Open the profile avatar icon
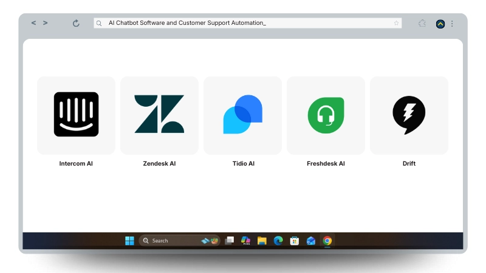The height and width of the screenshot is (273, 486). pyautogui.click(x=440, y=24)
